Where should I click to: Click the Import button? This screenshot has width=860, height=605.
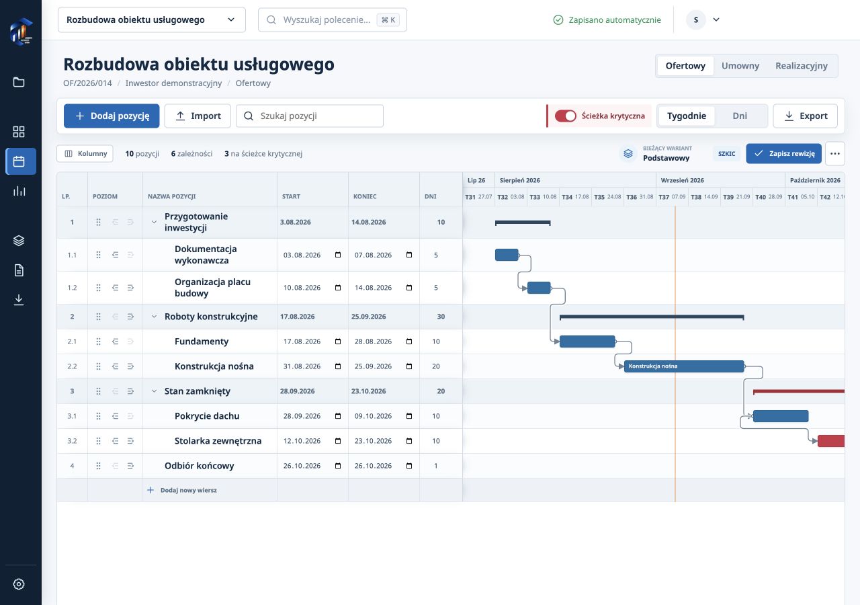tap(198, 116)
